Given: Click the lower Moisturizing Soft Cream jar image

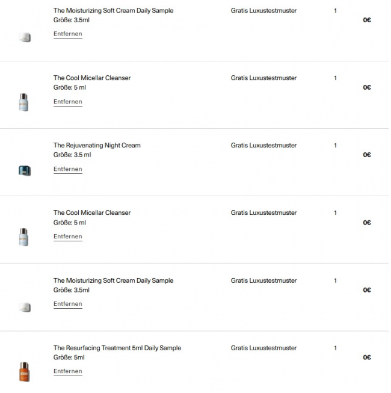Looking at the screenshot, I should [x=24, y=307].
